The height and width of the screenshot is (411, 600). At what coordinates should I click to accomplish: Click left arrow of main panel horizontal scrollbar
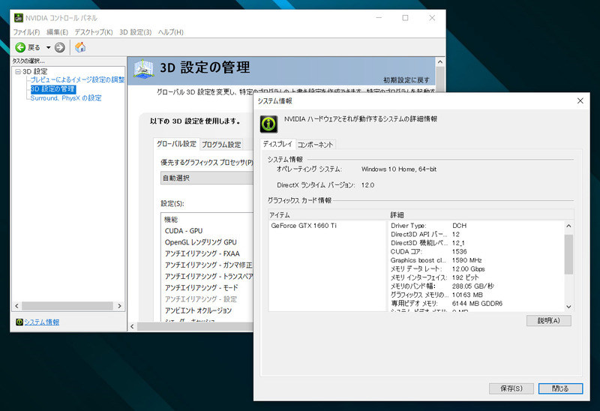tap(133, 326)
